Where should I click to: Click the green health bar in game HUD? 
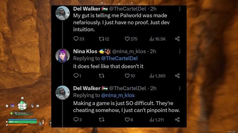click(x=23, y=122)
